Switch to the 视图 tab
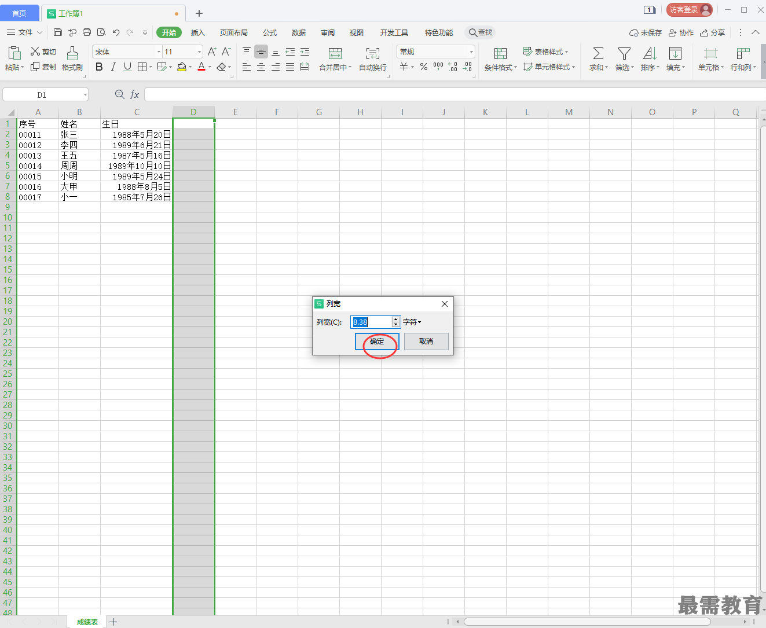 357,32
